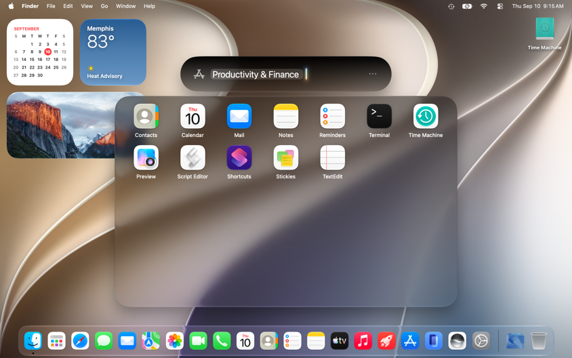
Task: Open Finder from the Dock
Action: [x=33, y=341]
